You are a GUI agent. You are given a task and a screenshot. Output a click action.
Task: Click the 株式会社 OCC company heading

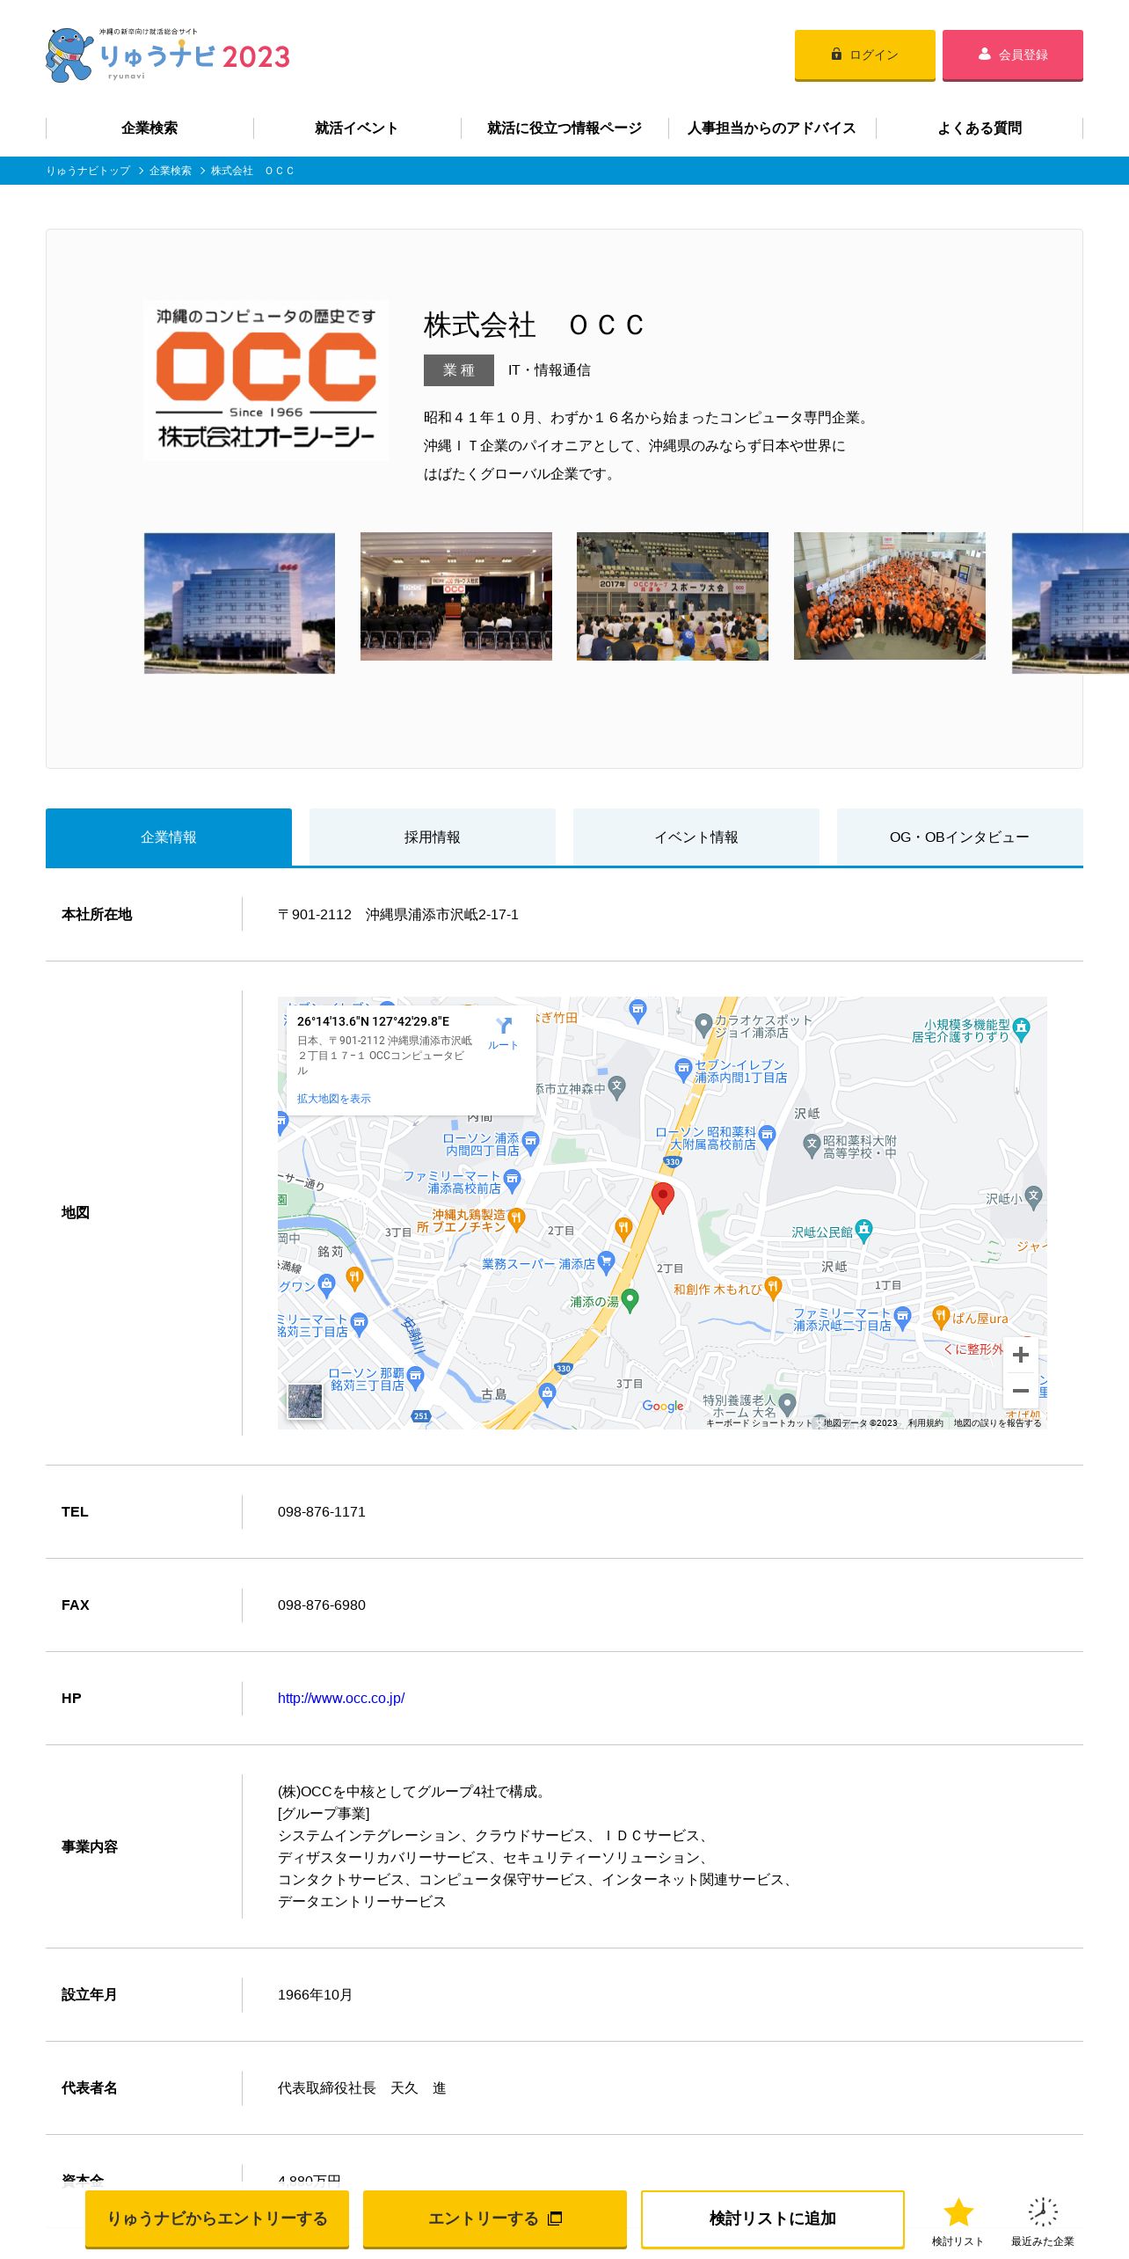click(535, 325)
